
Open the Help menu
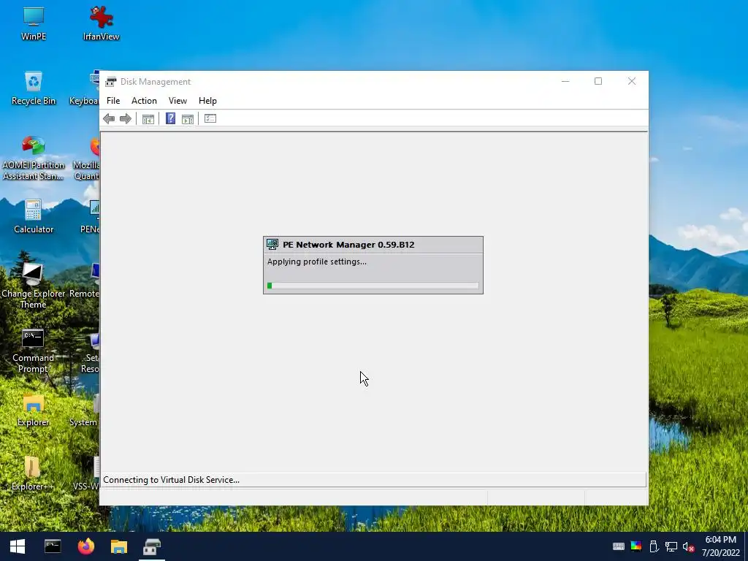207,101
